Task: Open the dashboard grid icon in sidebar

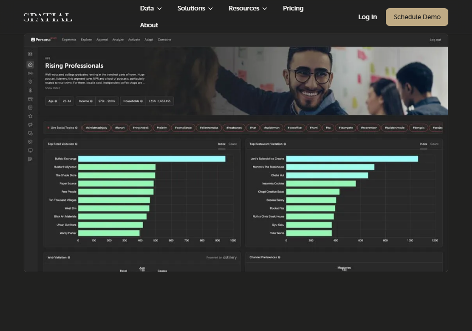Action: coord(30,54)
